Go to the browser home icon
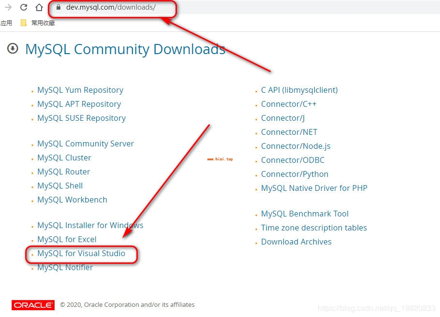The width and height of the screenshot is (440, 317). (x=39, y=7)
